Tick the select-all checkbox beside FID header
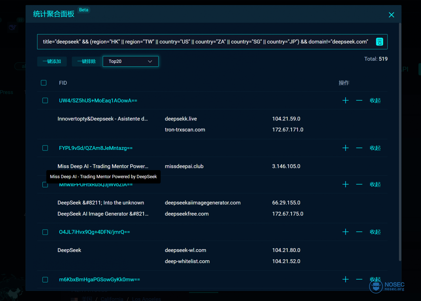 pos(44,83)
